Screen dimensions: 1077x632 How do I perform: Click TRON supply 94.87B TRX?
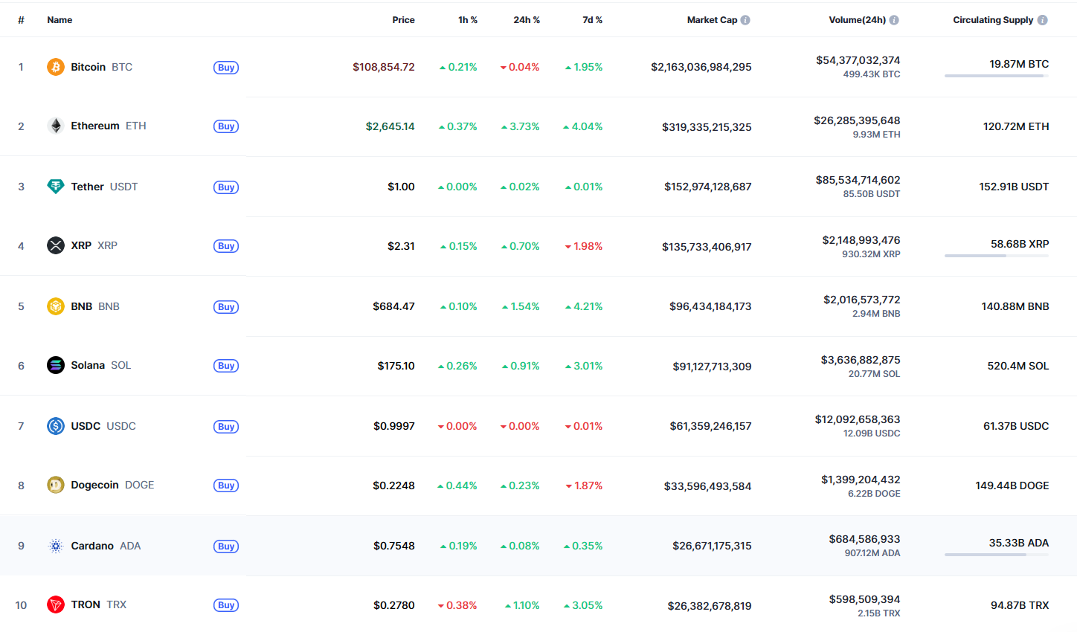tap(1020, 605)
